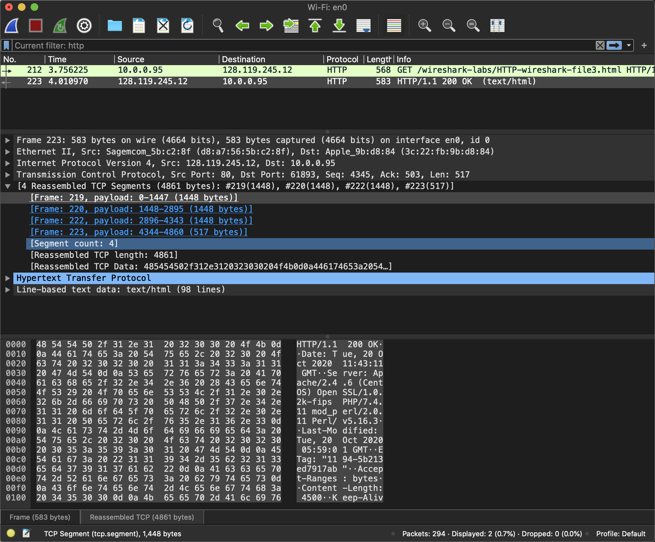Restart the current capture
Viewport: 655px width, 542px height.
[x=60, y=26]
